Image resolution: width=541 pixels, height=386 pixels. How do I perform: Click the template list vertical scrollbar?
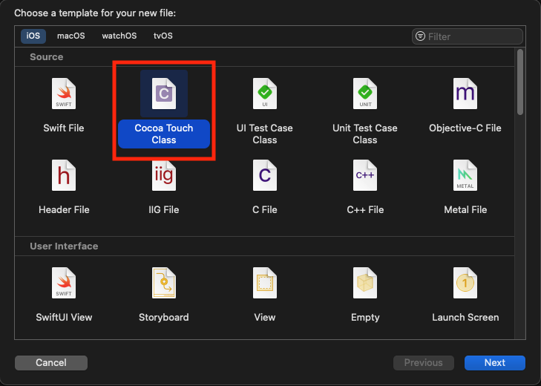tap(520, 82)
